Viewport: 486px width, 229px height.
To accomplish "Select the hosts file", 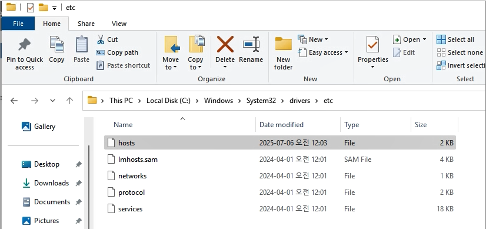I will click(280, 142).
